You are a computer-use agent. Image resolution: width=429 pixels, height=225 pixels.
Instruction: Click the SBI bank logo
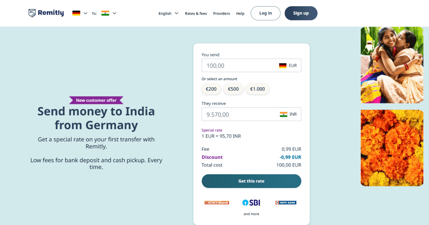tap(251, 202)
